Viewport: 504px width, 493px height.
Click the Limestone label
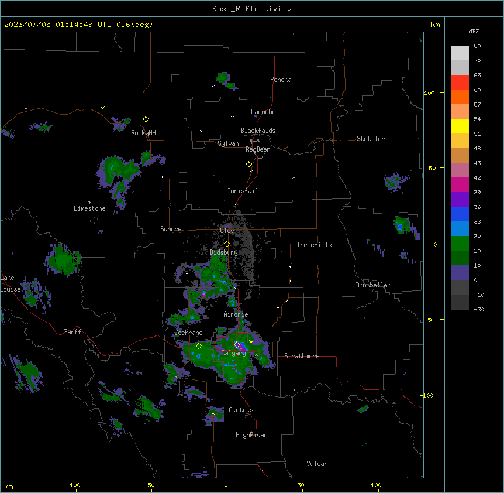point(89,208)
